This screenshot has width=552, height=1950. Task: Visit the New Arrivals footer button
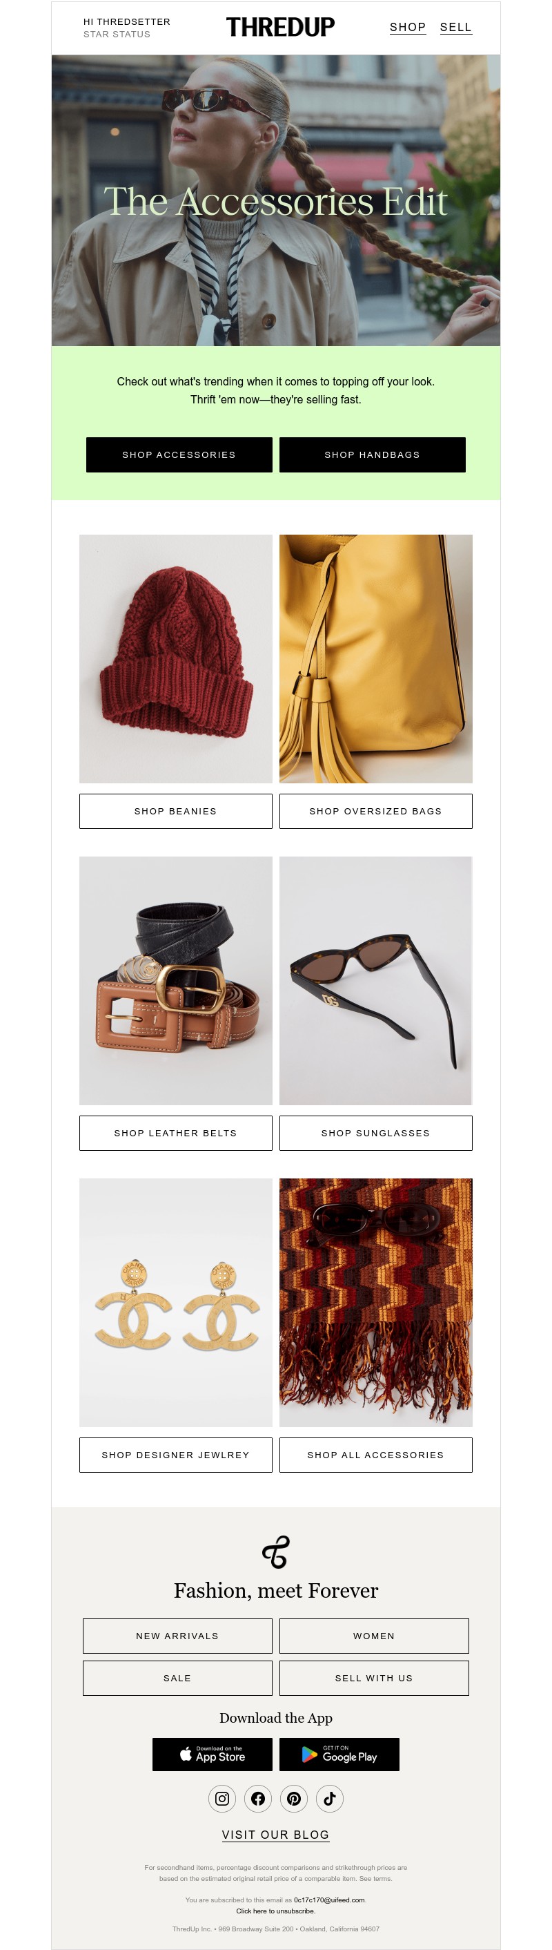[178, 1636]
